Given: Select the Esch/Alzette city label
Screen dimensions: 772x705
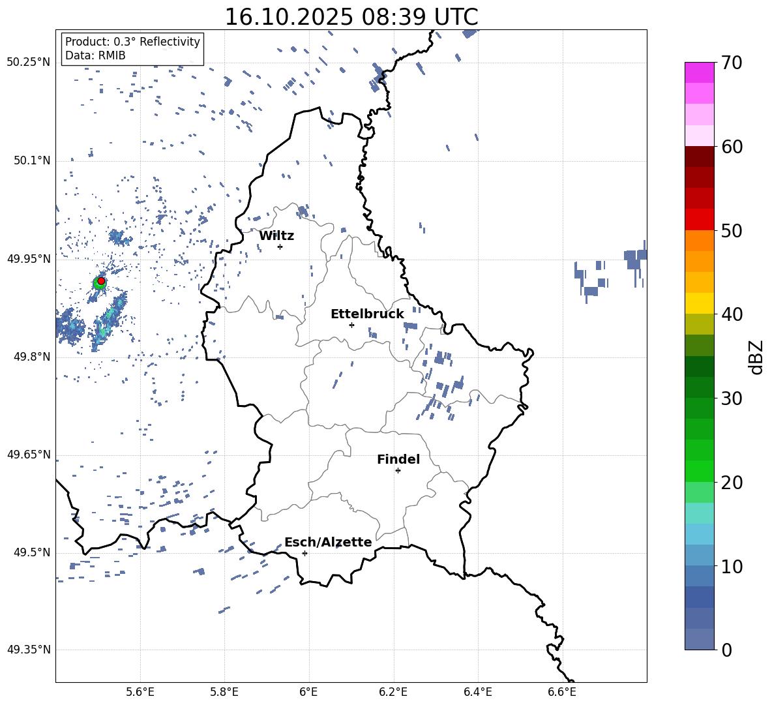Looking at the screenshot, I should [x=329, y=542].
